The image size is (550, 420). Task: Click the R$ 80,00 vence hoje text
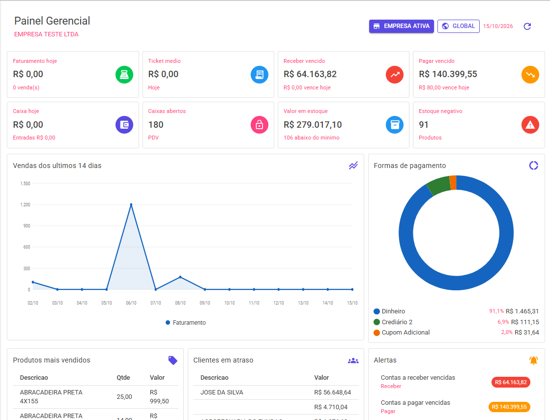[444, 87]
